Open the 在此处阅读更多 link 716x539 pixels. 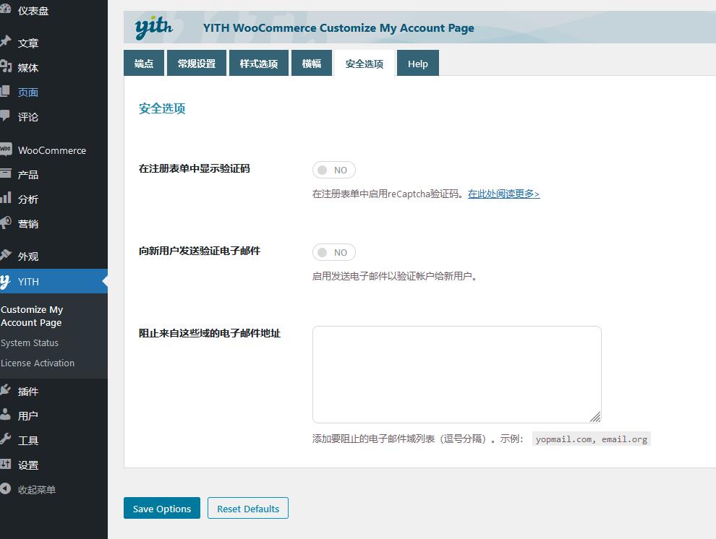(x=503, y=194)
